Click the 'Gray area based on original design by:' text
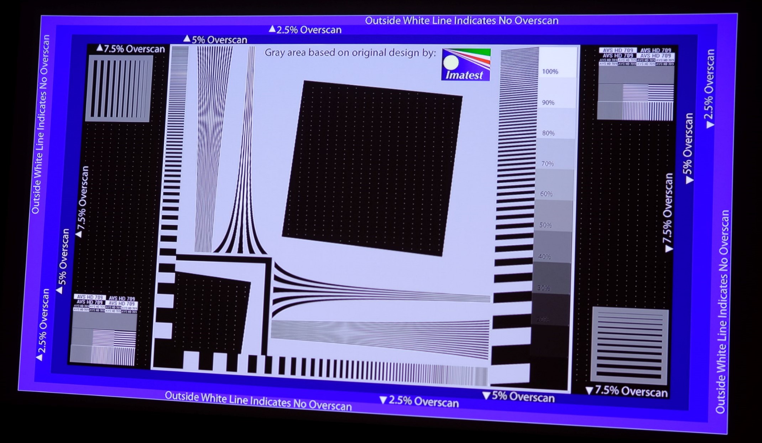Image resolution: width=762 pixels, height=443 pixels. (x=350, y=53)
